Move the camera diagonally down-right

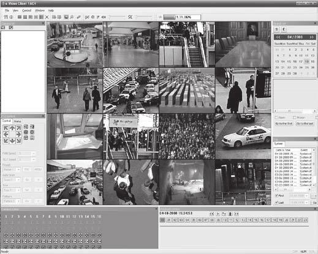[x=18, y=141]
